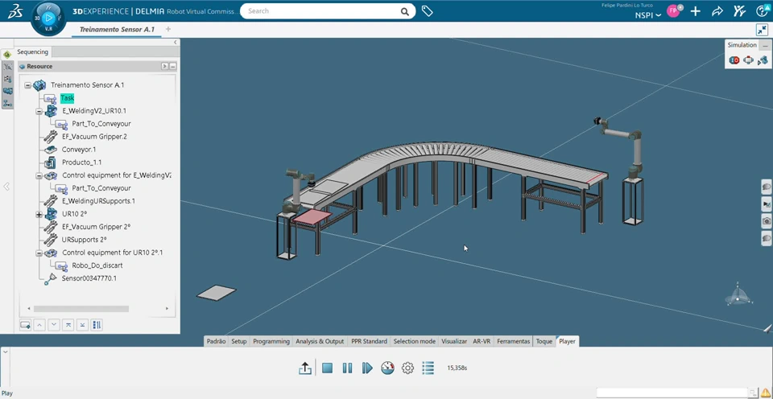773x399 pixels.
Task: Click the resource tree horizontal scrollbar
Action: pyautogui.click(x=81, y=308)
